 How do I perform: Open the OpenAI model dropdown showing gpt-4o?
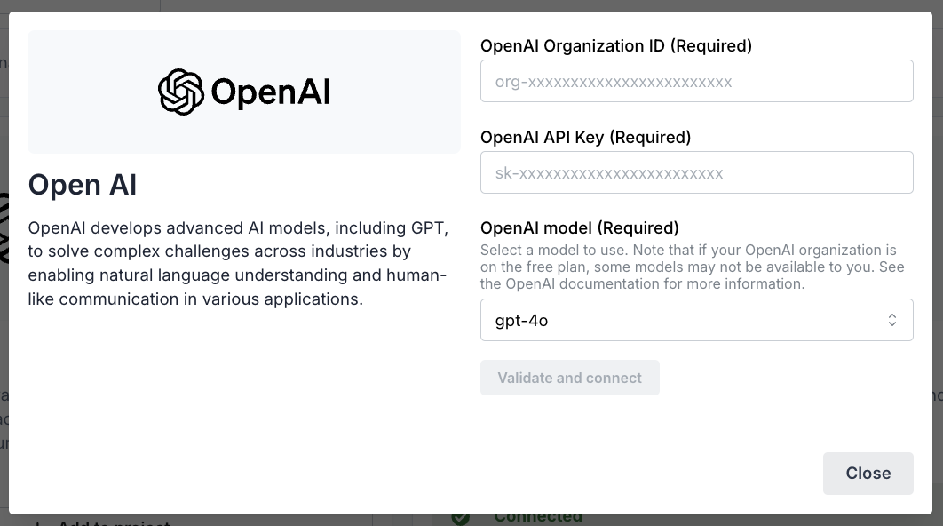[696, 320]
